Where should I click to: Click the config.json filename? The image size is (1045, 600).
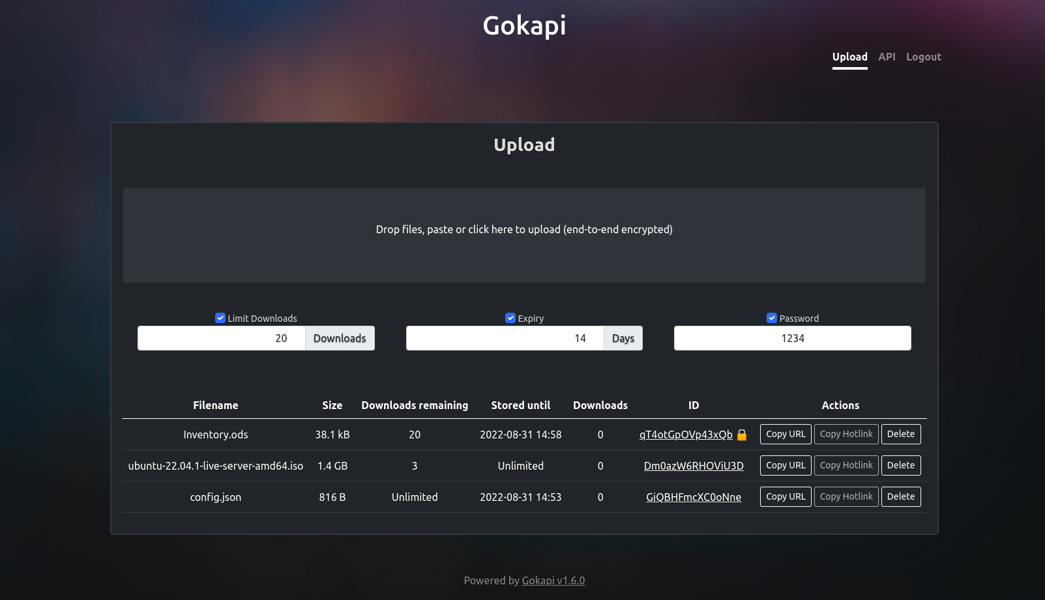[x=216, y=497]
